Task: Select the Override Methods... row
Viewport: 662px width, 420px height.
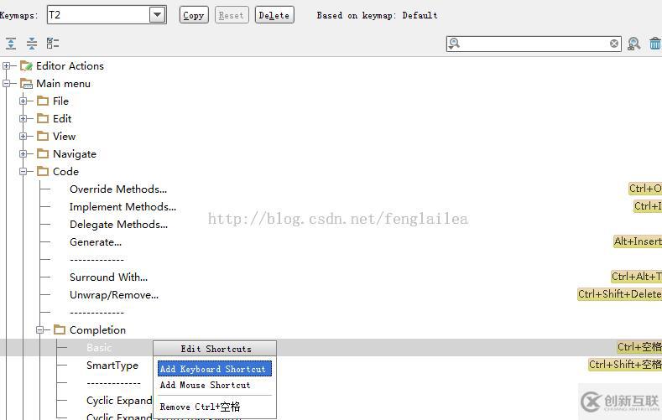Action: click(118, 189)
